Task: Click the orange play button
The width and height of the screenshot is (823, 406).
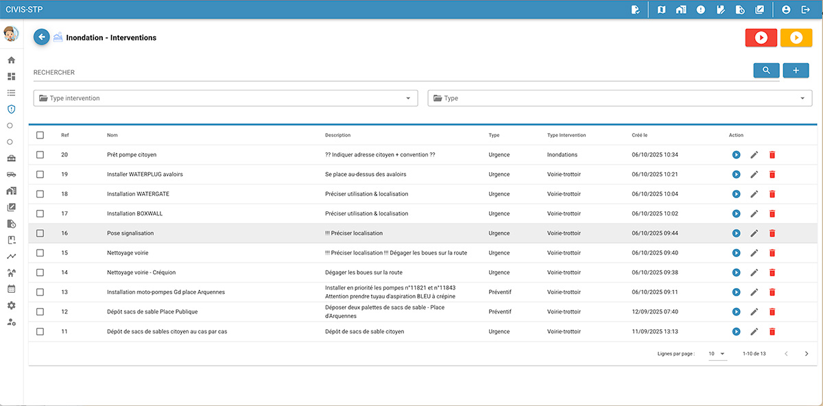Action: pyautogui.click(x=796, y=38)
